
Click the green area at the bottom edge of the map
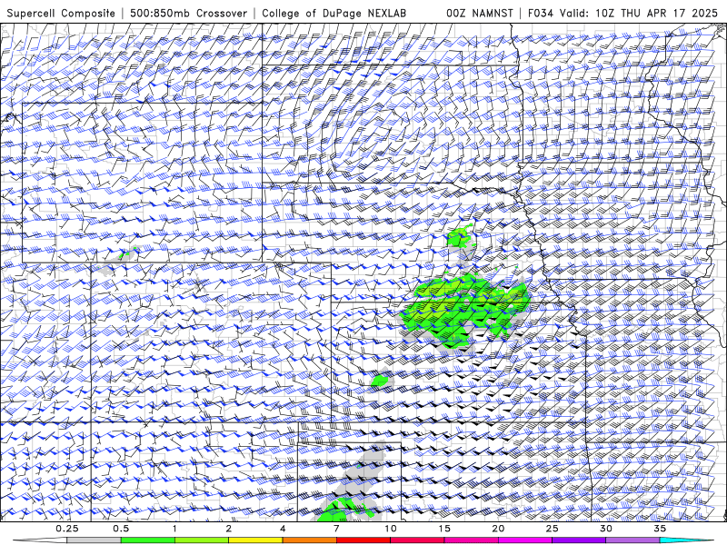point(344,510)
